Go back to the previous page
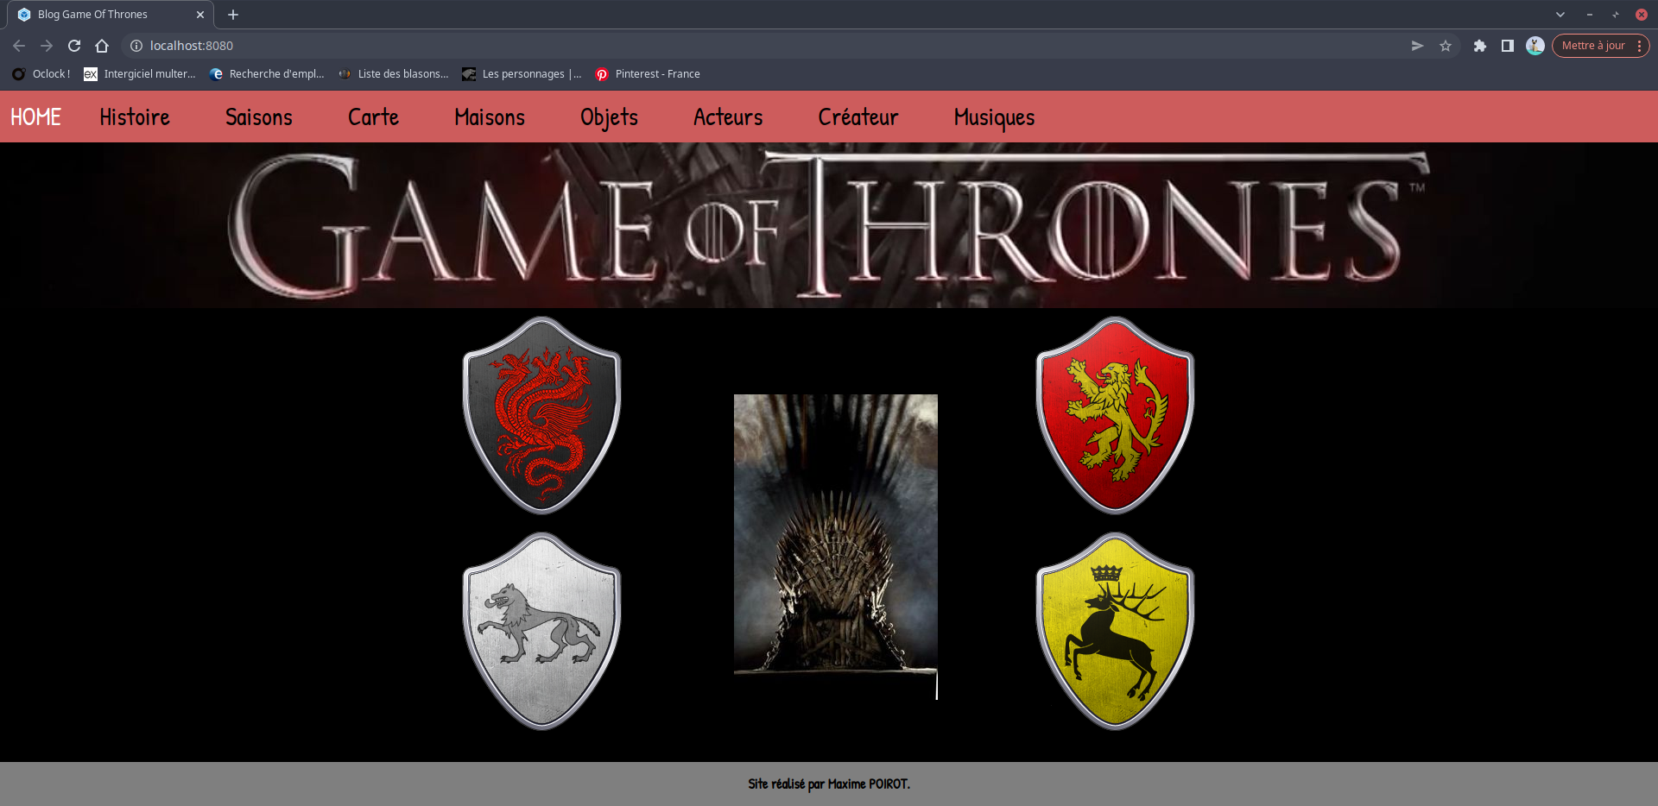 point(18,46)
